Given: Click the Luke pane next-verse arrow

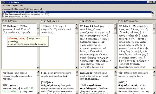Looking at the screenshot, I should [x=115, y=27].
